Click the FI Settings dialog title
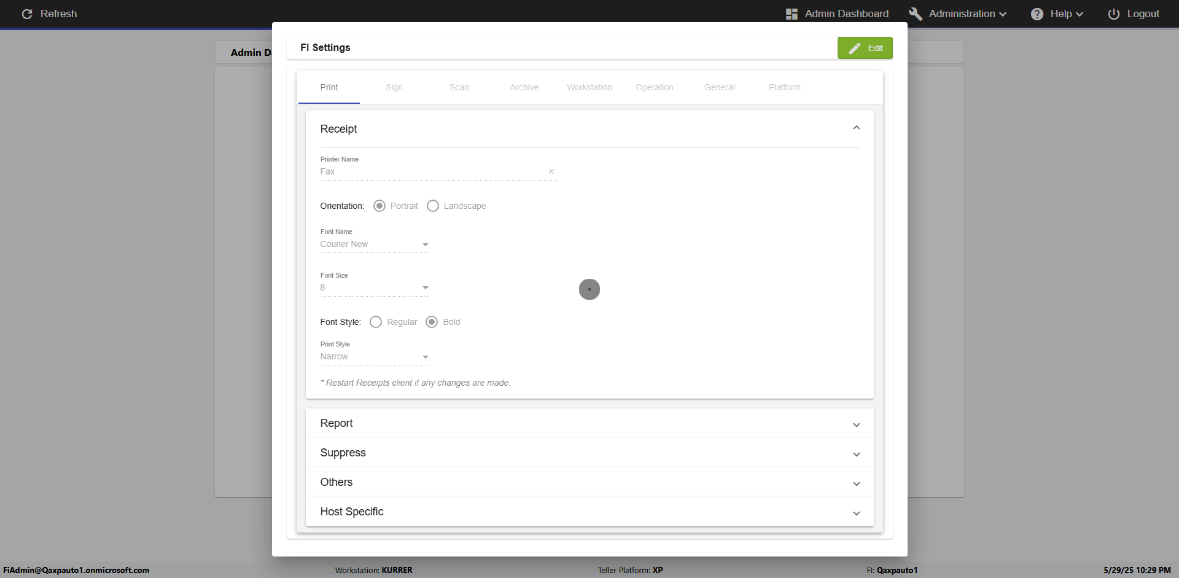The width and height of the screenshot is (1179, 578). pyautogui.click(x=325, y=47)
